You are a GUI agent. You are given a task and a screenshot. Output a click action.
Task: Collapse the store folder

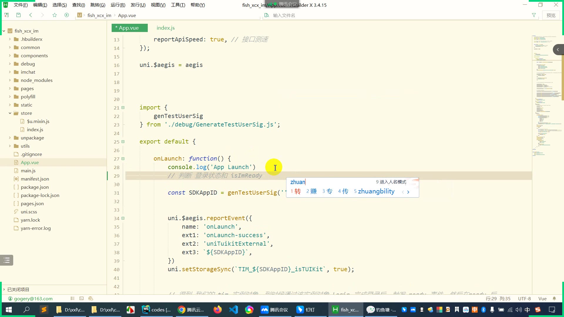pos(10,113)
